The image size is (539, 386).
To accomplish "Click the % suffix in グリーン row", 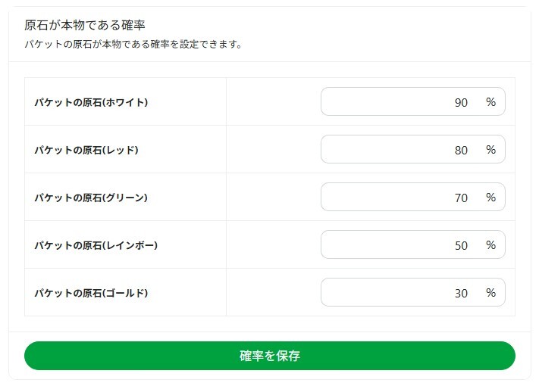I will coord(490,198).
